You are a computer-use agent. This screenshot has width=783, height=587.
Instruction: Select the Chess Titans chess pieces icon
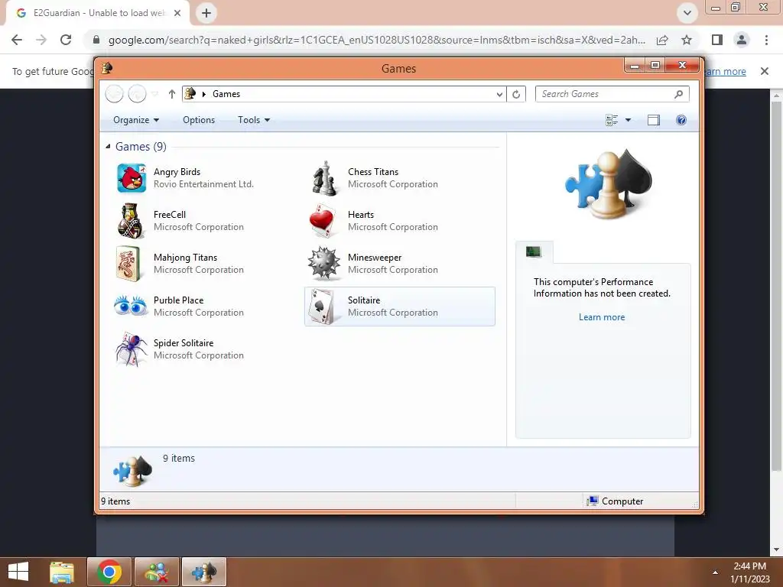(324, 178)
